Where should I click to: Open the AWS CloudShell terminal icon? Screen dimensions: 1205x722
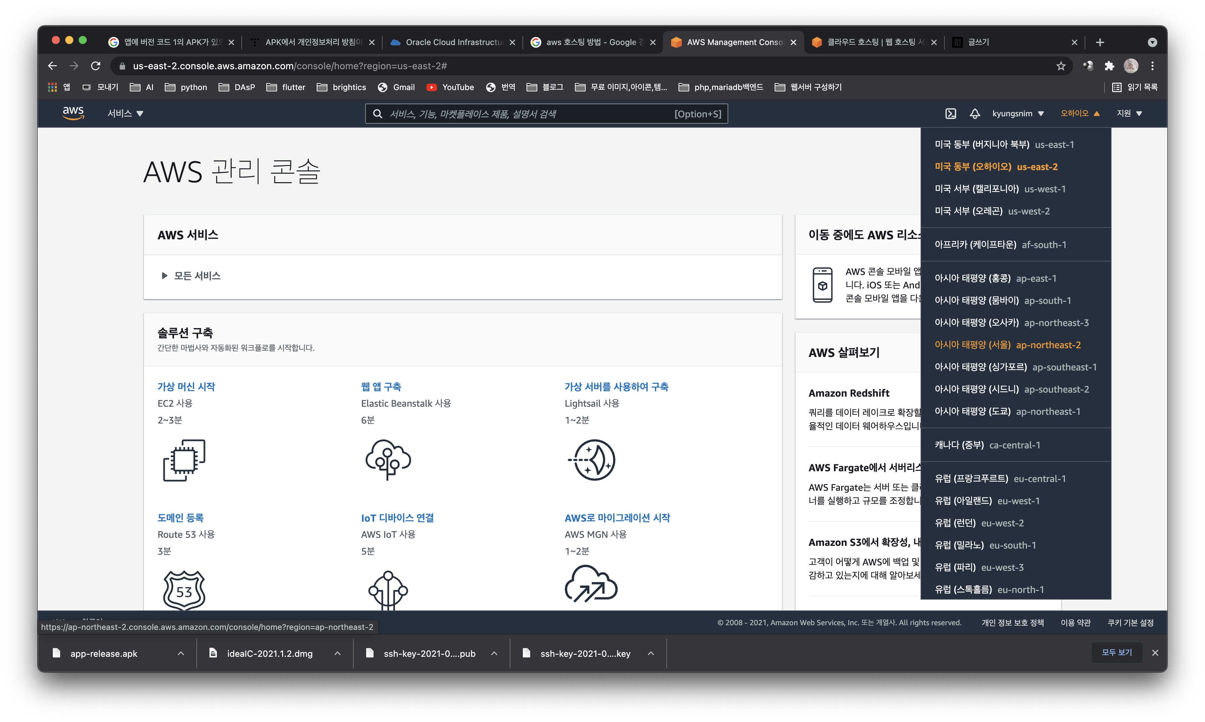tap(950, 113)
